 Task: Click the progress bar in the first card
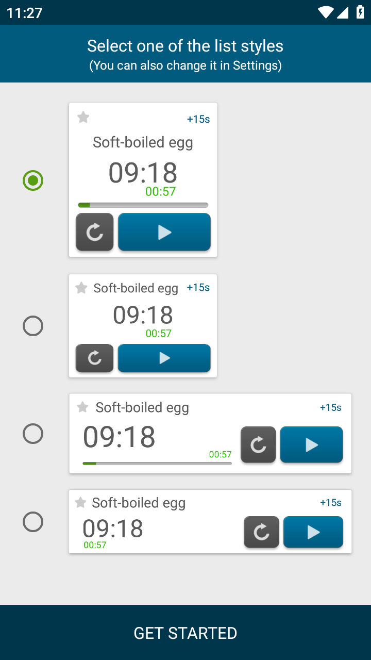pyautogui.click(x=143, y=205)
